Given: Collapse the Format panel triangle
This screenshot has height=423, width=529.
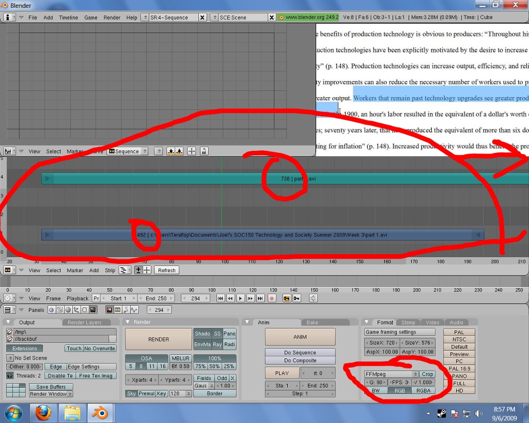Looking at the screenshot, I should click(x=366, y=322).
